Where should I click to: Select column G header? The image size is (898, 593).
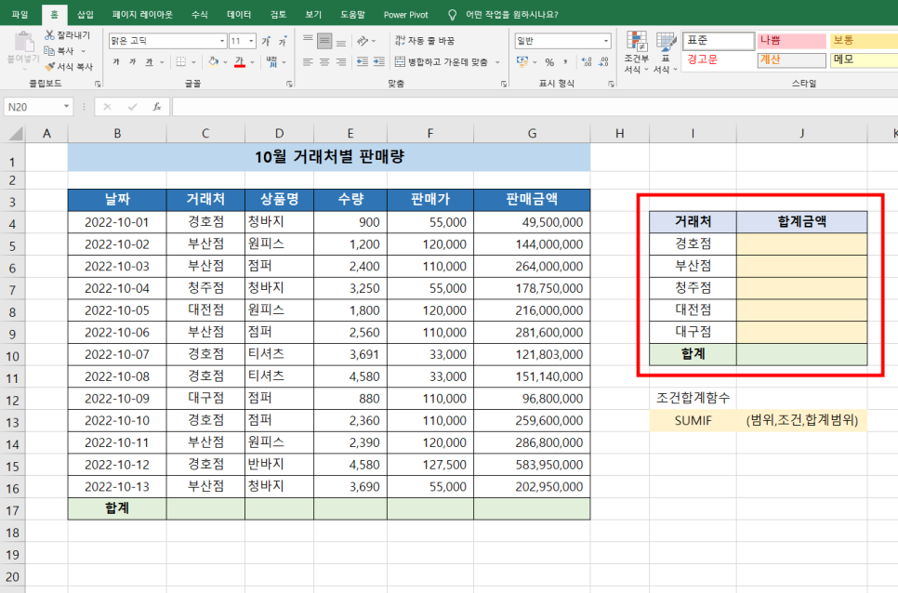(532, 134)
